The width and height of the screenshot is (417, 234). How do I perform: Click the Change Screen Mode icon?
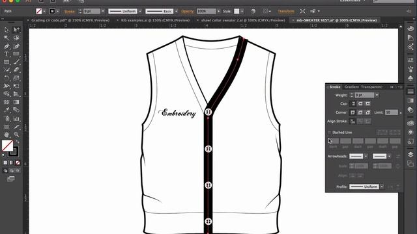click(x=10, y=179)
